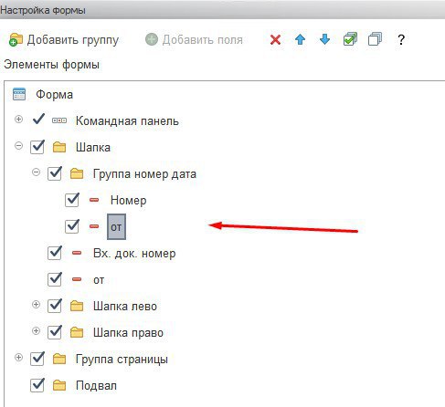Uncheck all items using empty boxes icon
Screen dimensions: 445x407
click(x=375, y=39)
